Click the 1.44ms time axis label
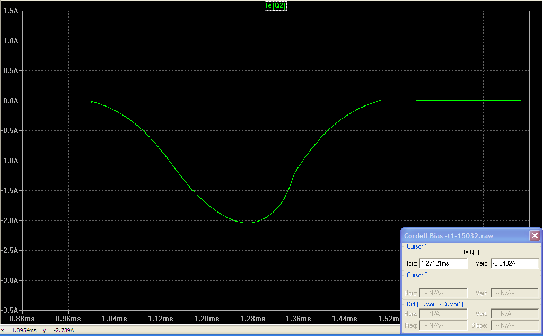This screenshot has width=543, height=336. pos(345,319)
